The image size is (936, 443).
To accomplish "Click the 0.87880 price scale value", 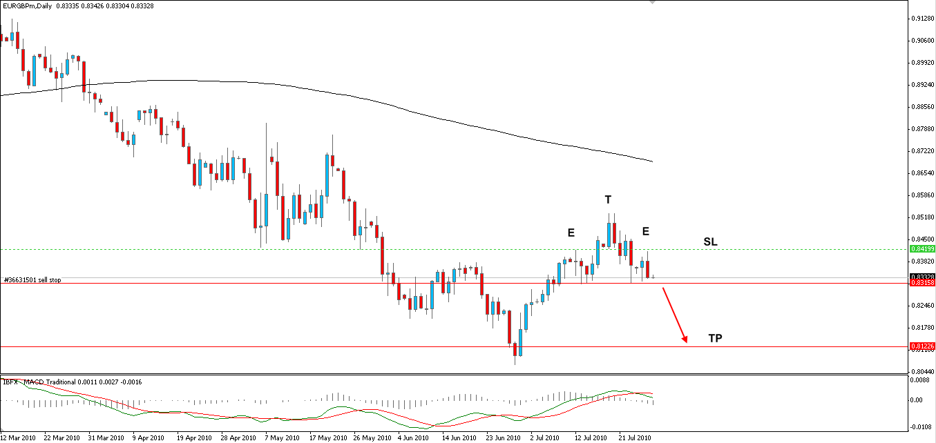I will click(x=923, y=129).
